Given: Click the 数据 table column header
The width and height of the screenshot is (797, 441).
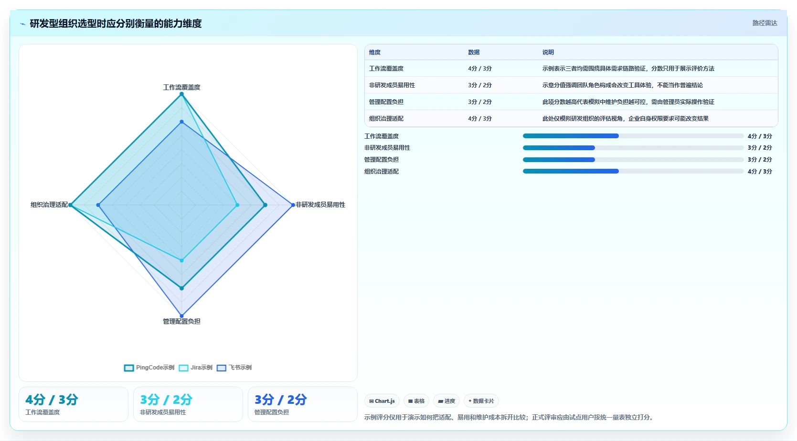Looking at the screenshot, I should coord(474,52).
